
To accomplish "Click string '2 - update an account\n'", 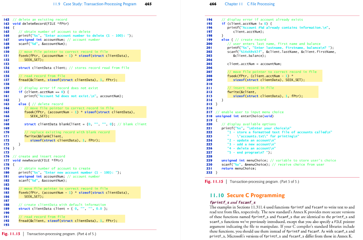I will click(x=251, y=140).
